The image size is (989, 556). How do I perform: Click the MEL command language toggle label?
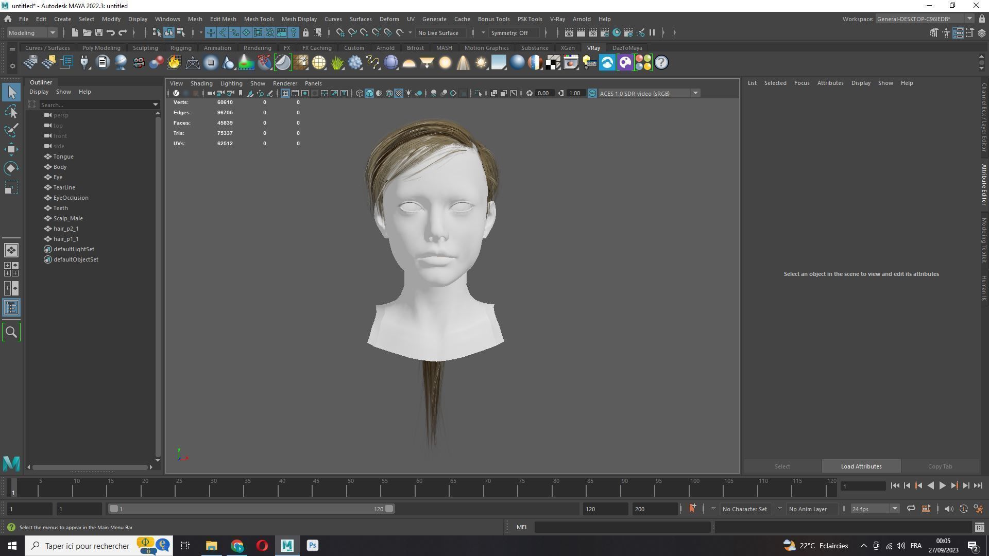tap(522, 527)
